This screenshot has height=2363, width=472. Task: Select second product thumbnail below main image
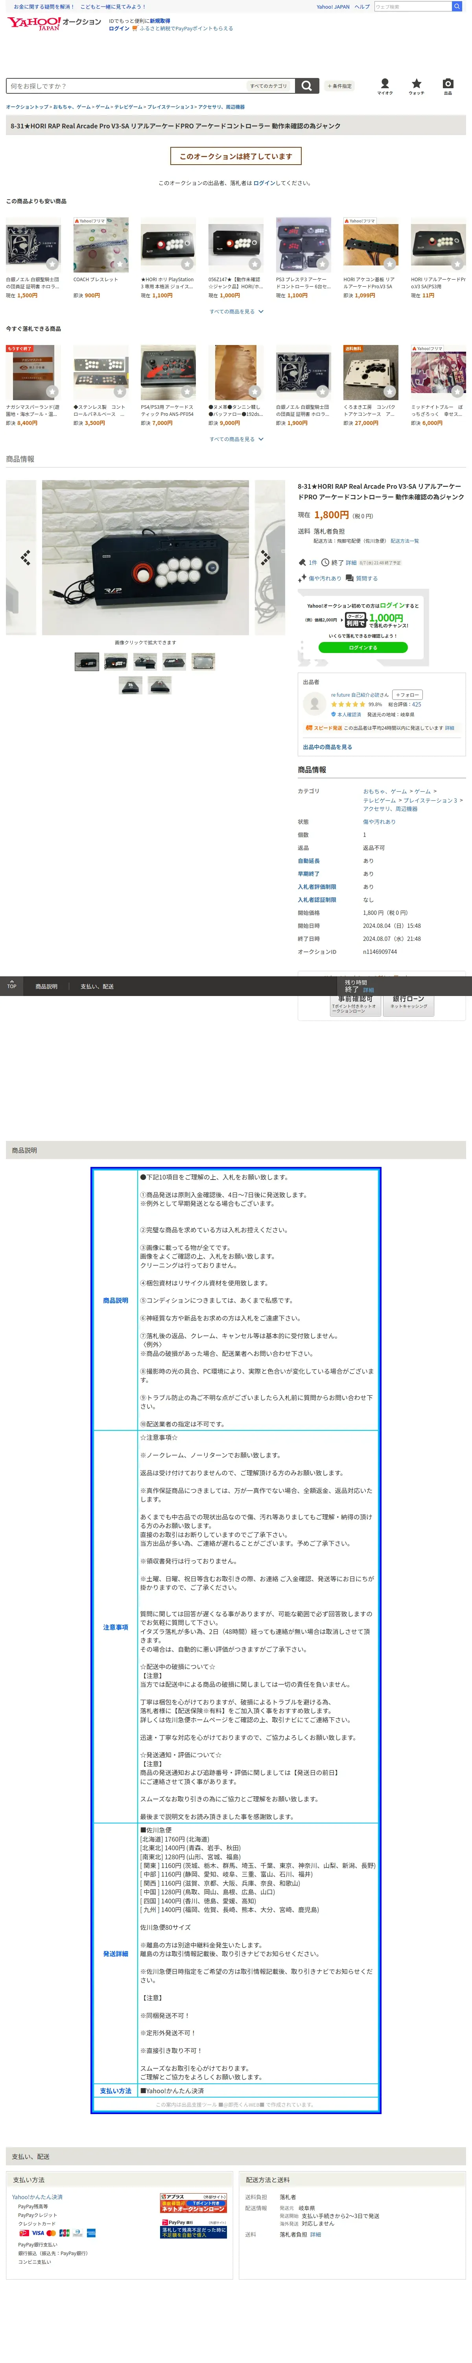tap(116, 661)
